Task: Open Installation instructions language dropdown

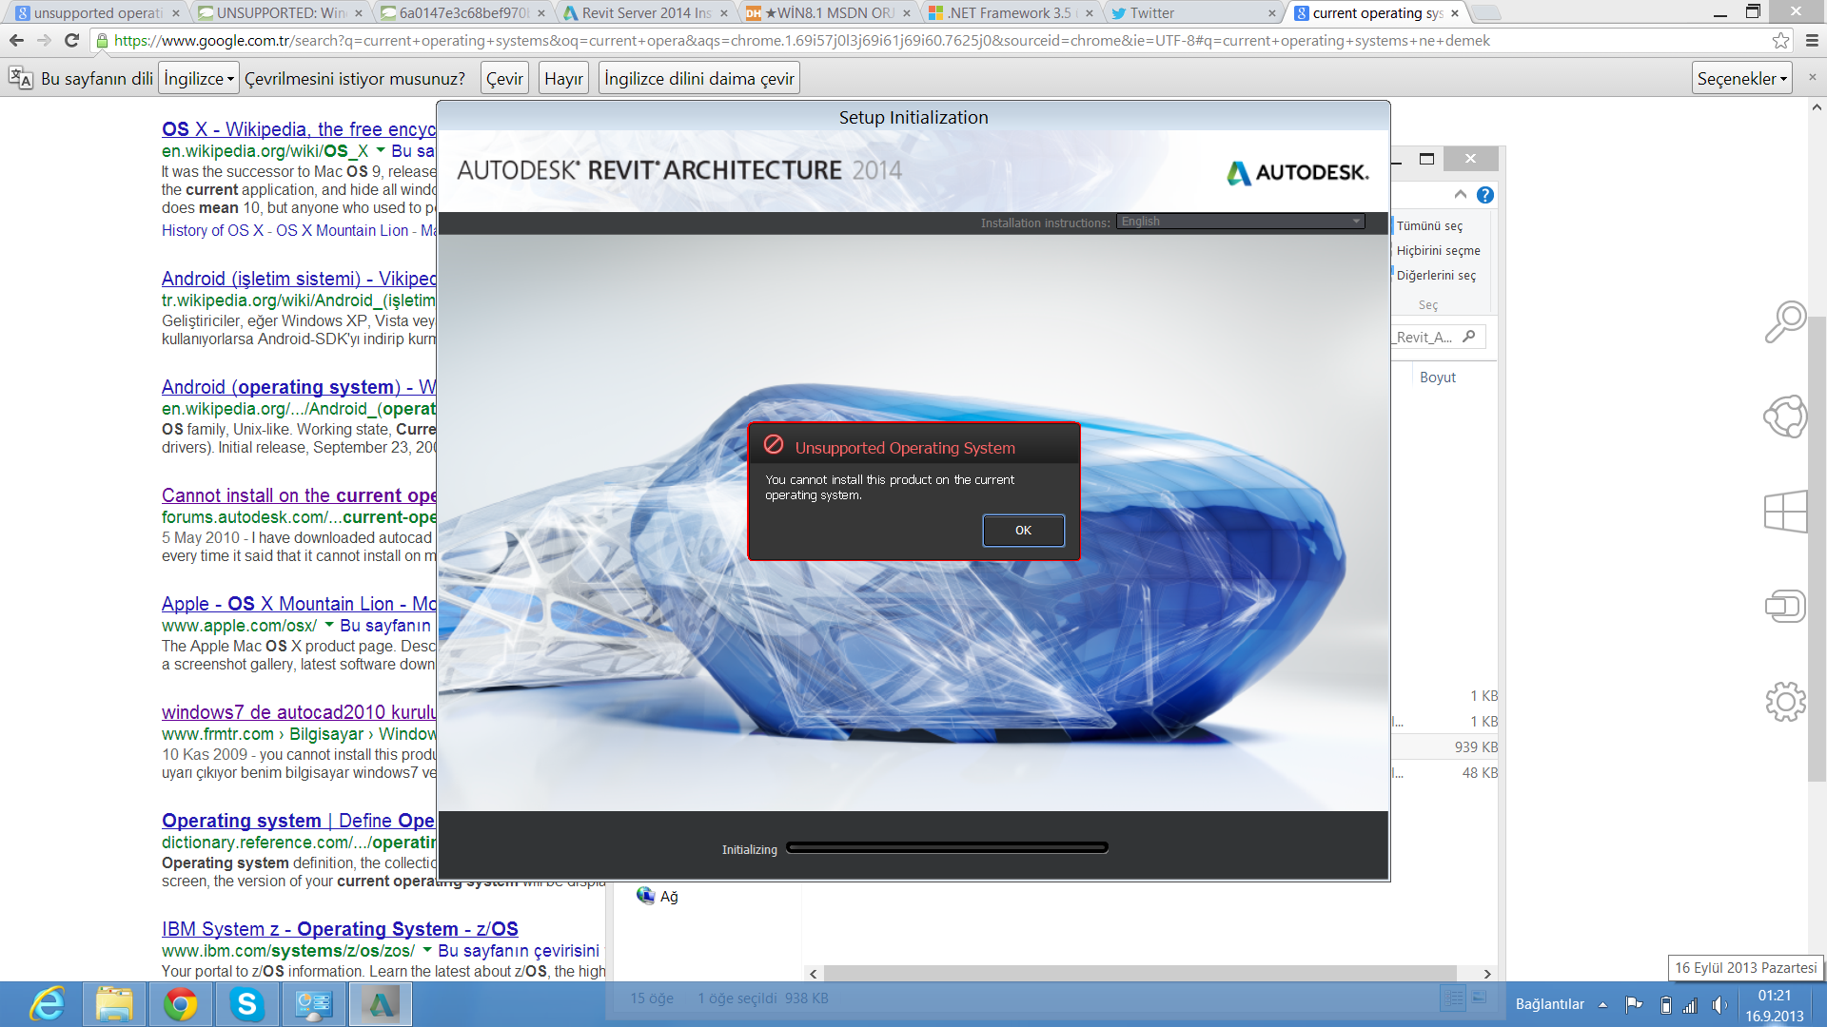Action: 1241,222
